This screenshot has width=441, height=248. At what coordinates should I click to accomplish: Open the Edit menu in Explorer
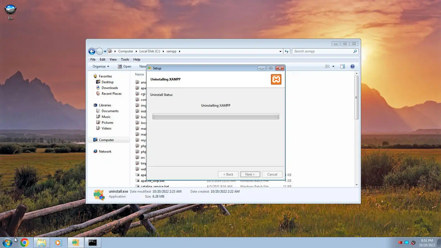coord(103,60)
